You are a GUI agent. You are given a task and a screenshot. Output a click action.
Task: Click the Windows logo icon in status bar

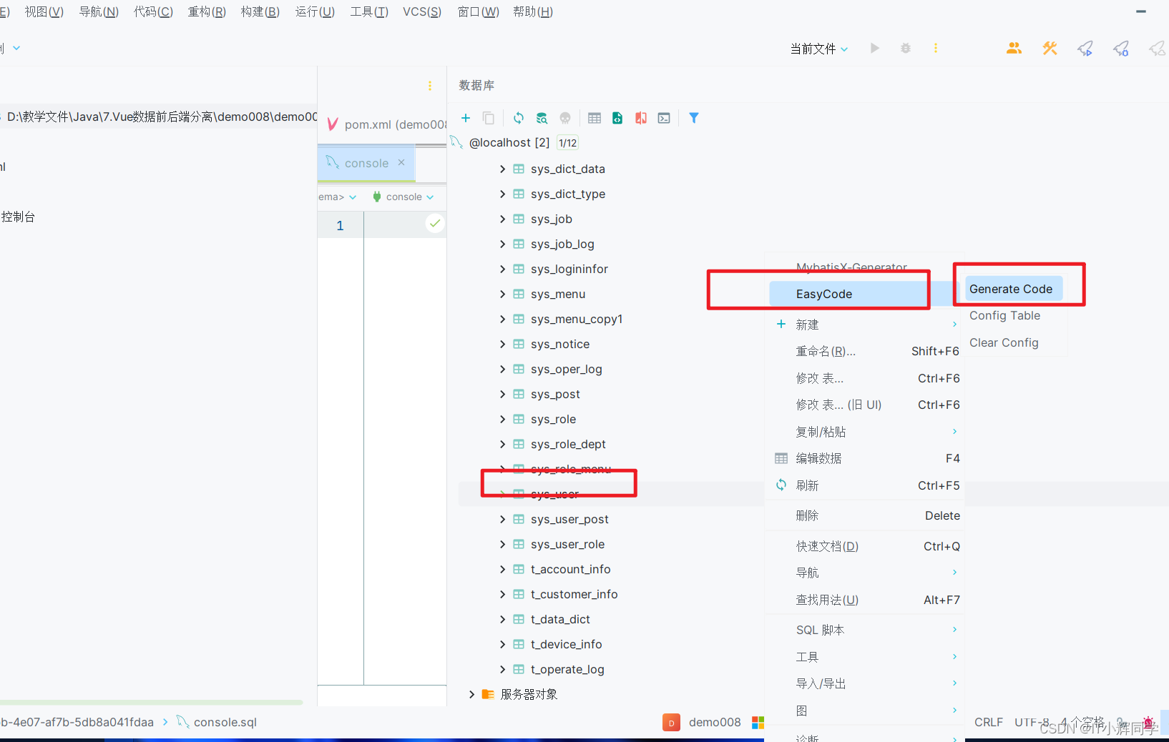[x=758, y=723]
